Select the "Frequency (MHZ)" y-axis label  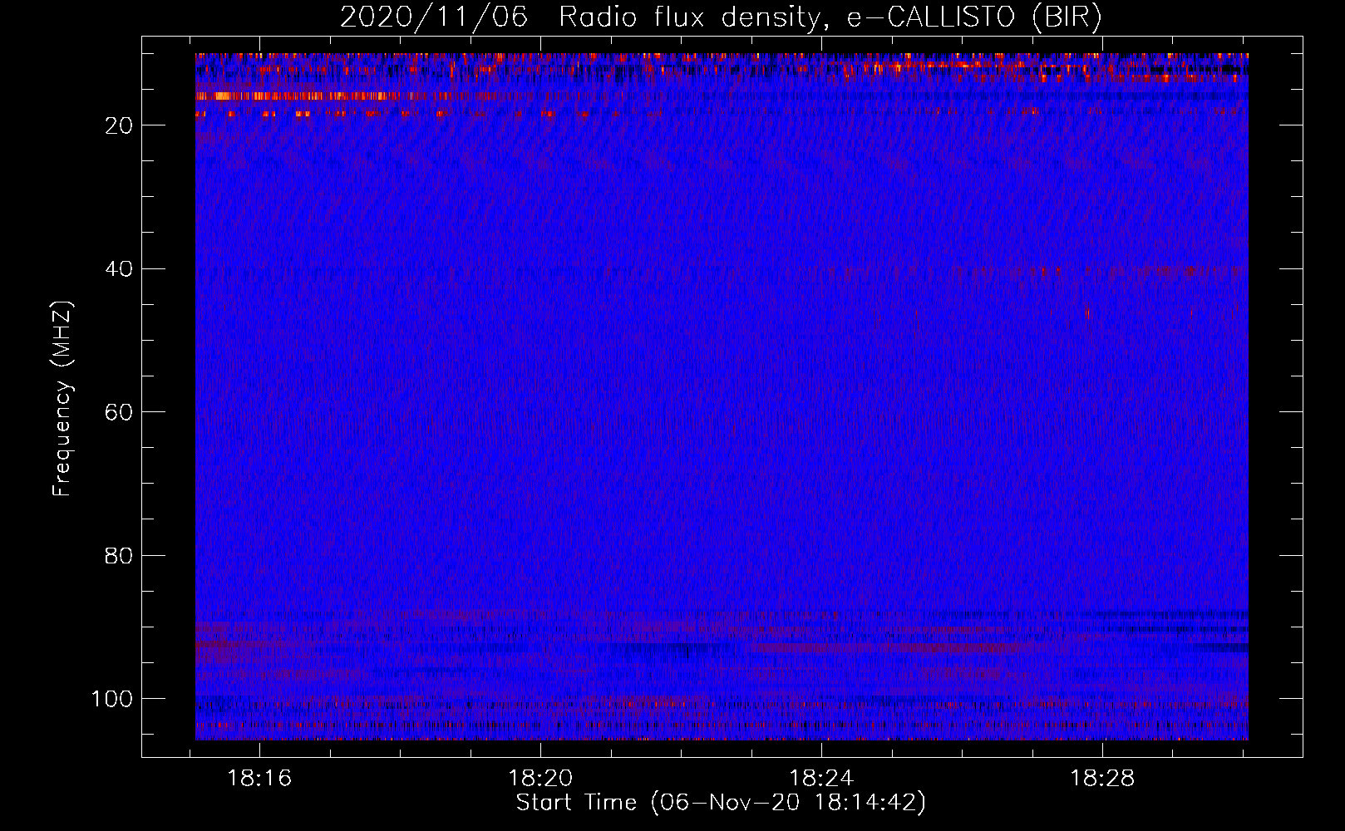pos(62,399)
